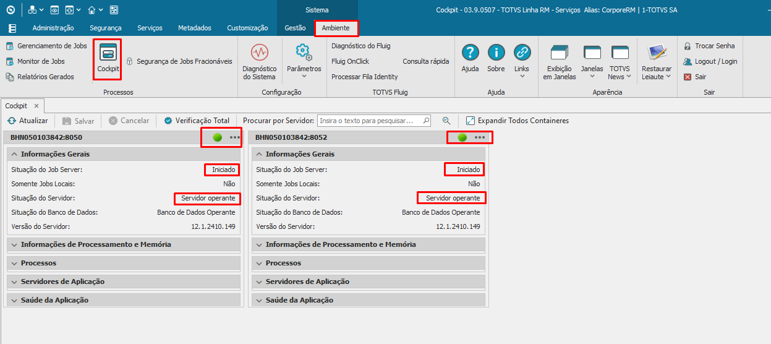The width and height of the screenshot is (771, 344).
Task: Open Fluig OnClick
Action: [350, 61]
